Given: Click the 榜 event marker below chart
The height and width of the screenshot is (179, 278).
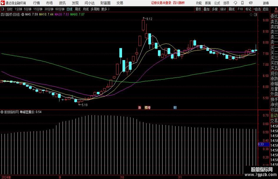Looking at the screenshot, I should tap(146, 107).
